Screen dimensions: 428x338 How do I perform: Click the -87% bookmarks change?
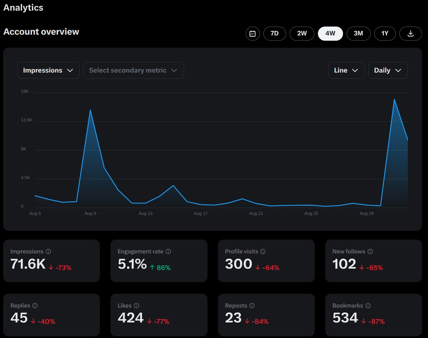coord(373,322)
